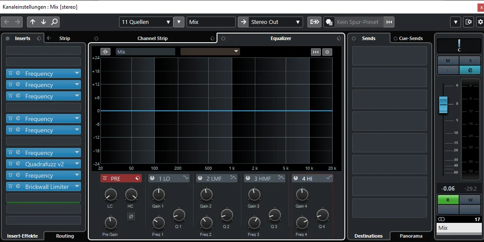Click the preset diamond on the Channel Strip tab
This screenshot has height=242, width=484.
tap(212, 39)
